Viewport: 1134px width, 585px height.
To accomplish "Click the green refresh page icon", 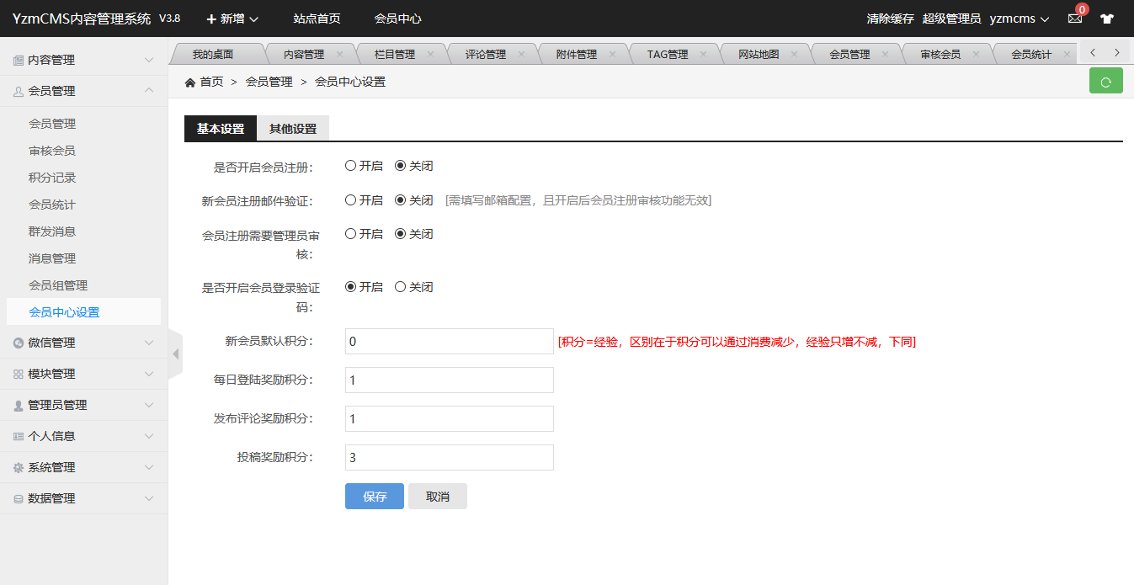I will pos(1105,82).
